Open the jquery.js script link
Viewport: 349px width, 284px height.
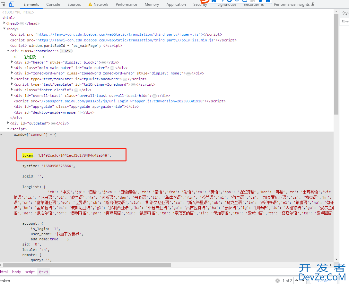(118, 34)
